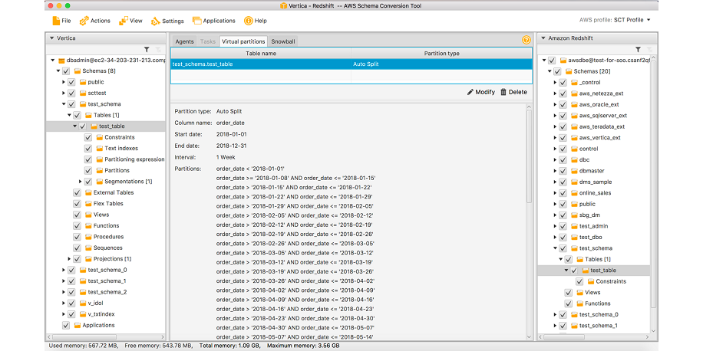Screen dimensions: 703x351
Task: Select test_schema_2 in the Vertica tree
Action: click(107, 292)
